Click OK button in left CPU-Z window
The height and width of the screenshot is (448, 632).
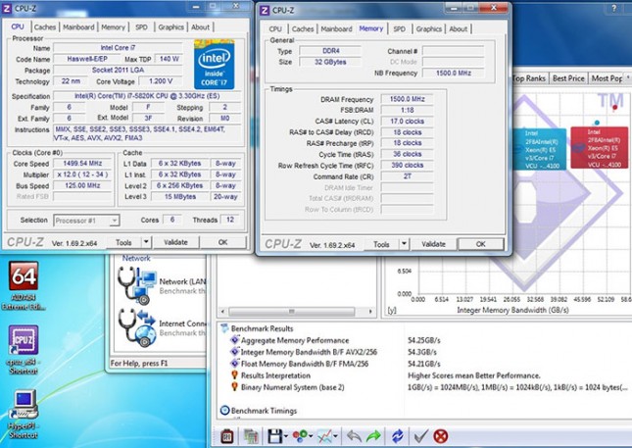click(x=222, y=242)
